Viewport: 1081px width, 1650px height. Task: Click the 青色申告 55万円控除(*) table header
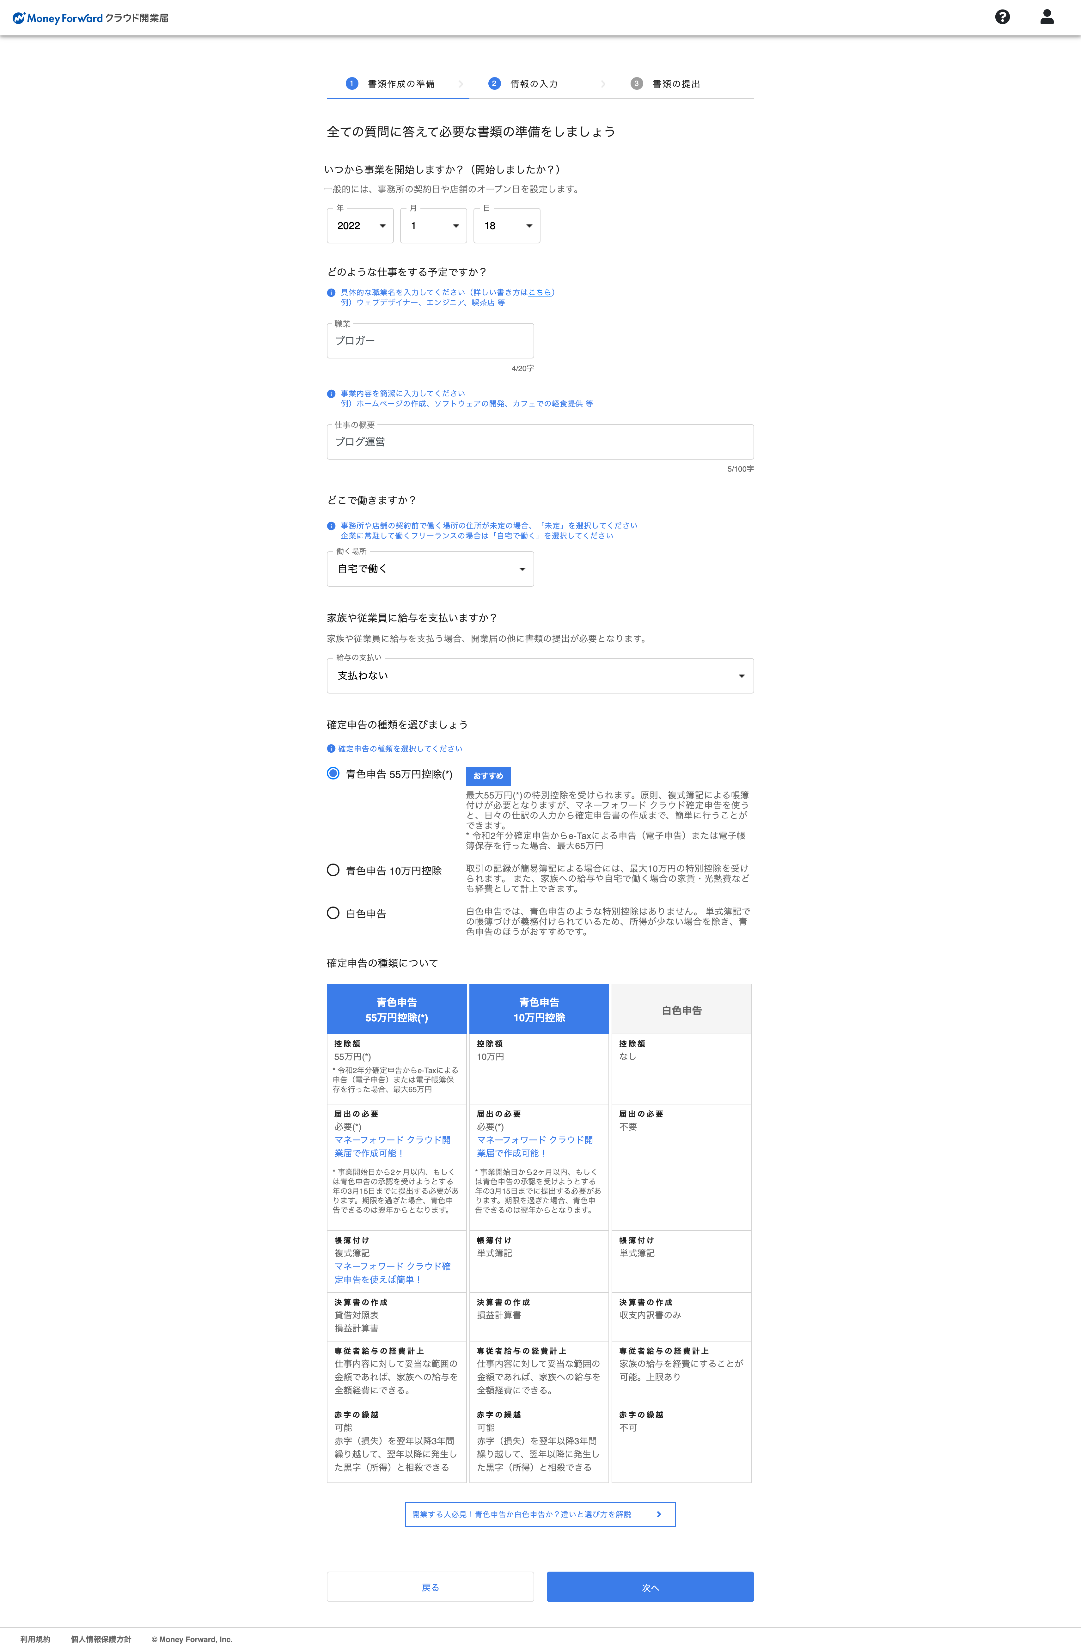coord(397,1009)
